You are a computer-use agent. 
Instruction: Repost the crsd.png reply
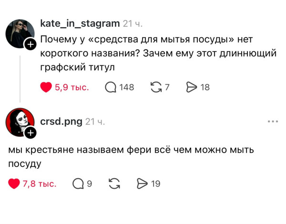(x=114, y=183)
